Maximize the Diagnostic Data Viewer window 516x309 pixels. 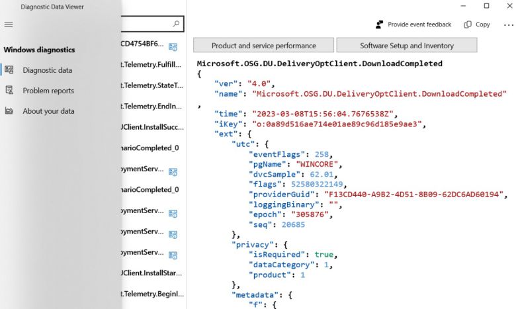(486, 7)
